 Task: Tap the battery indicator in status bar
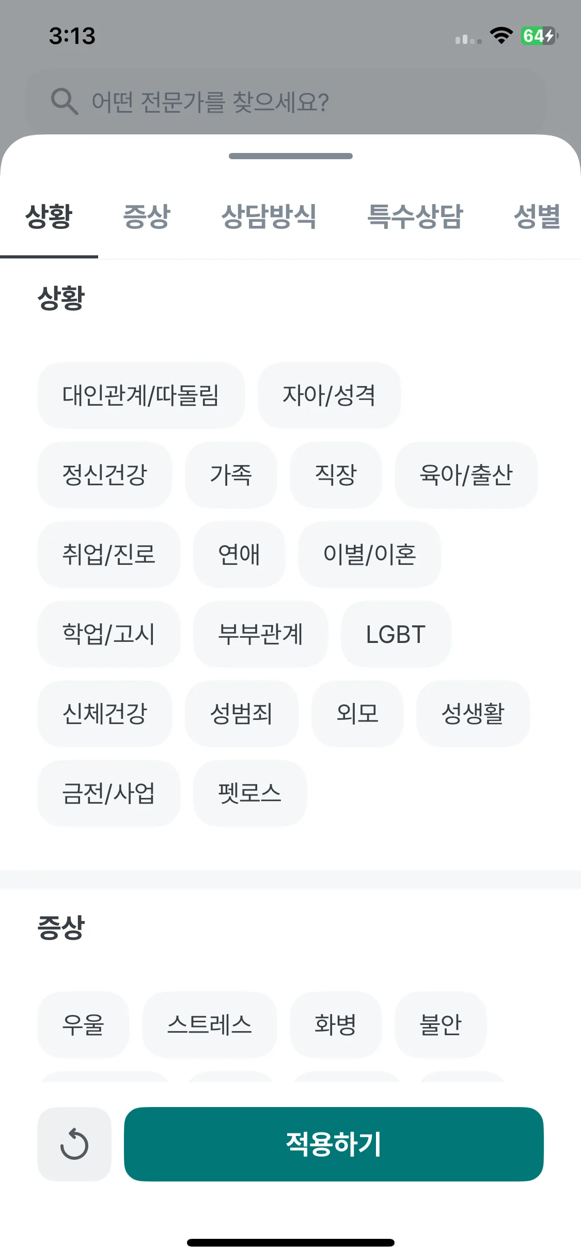(539, 36)
